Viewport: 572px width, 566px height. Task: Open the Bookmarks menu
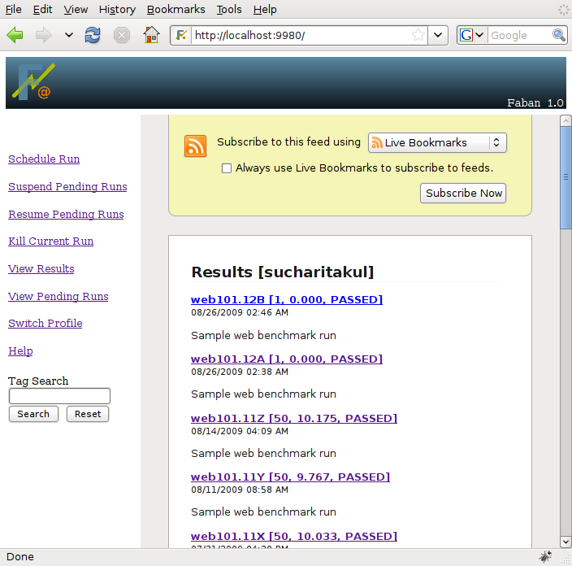coord(175,9)
